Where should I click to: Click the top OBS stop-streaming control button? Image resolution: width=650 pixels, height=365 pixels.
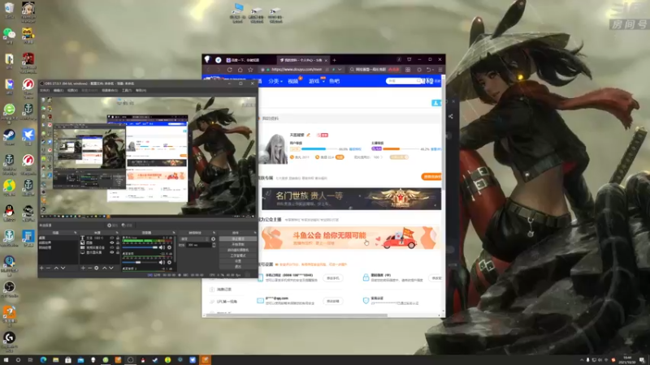pos(238,238)
